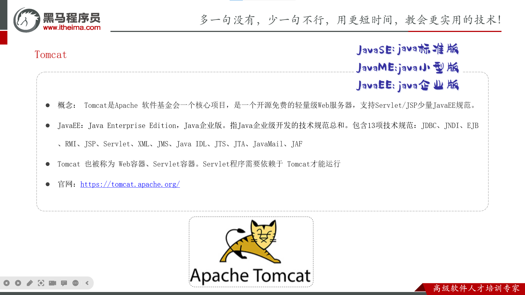
Task: Click the video camera icon
Action: [52, 283]
